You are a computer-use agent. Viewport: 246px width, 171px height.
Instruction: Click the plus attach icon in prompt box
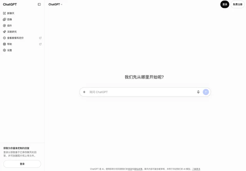pos(84,92)
